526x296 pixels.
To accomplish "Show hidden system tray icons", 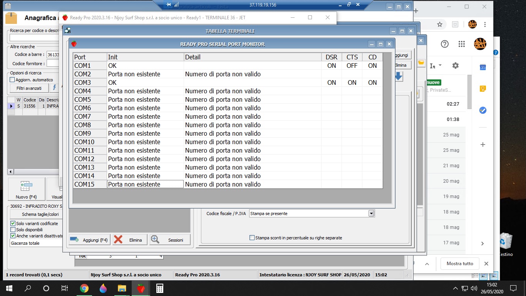I will [456, 288].
